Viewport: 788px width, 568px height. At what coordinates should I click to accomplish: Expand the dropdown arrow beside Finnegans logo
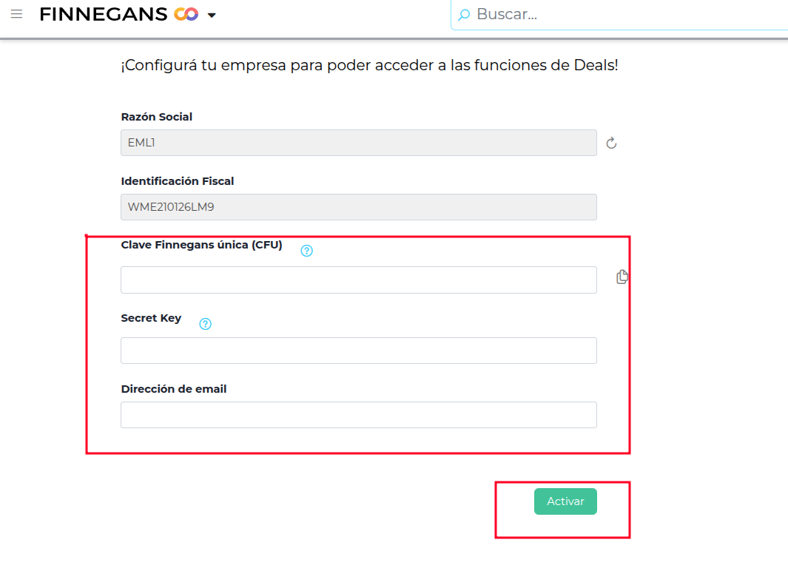click(212, 15)
